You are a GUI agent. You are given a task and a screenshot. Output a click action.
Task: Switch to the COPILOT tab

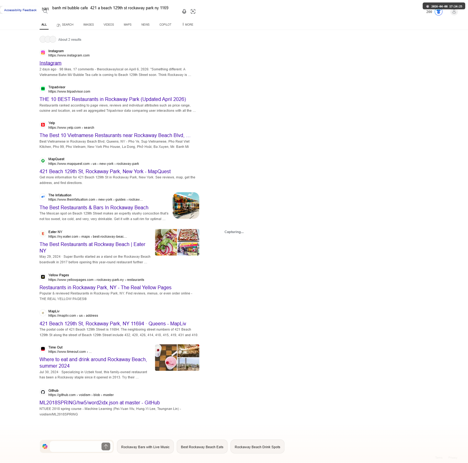click(x=165, y=25)
